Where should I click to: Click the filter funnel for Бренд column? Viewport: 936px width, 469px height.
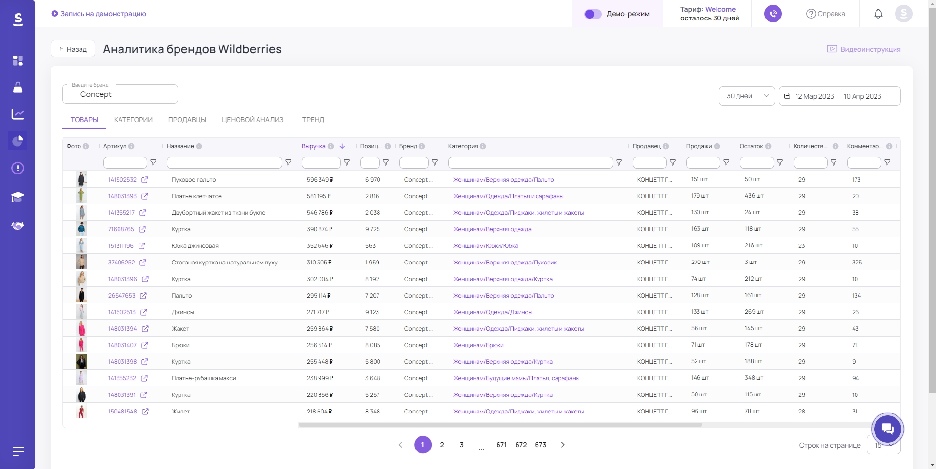coord(435,163)
